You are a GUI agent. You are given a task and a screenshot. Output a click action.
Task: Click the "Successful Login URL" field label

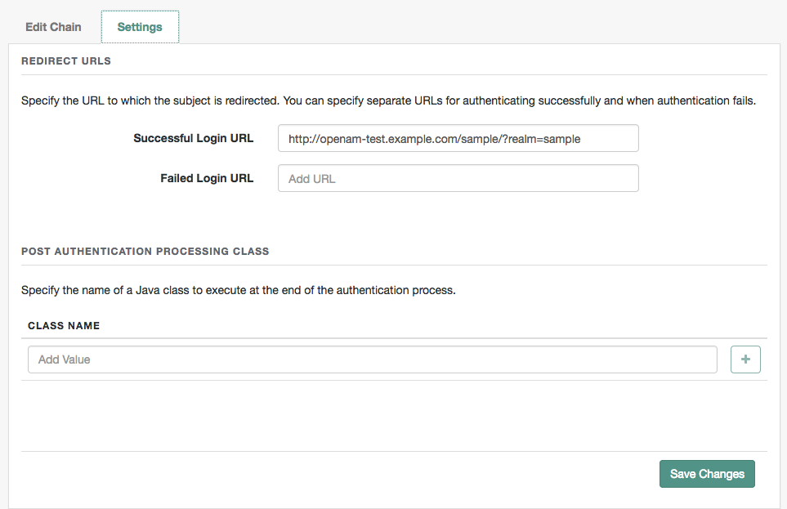[194, 139]
